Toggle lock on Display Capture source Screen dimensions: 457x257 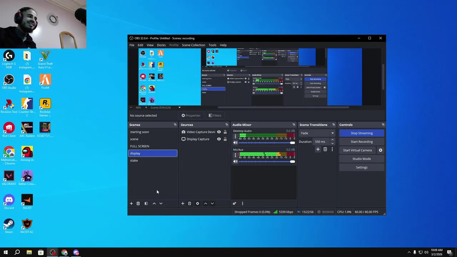coord(225,139)
